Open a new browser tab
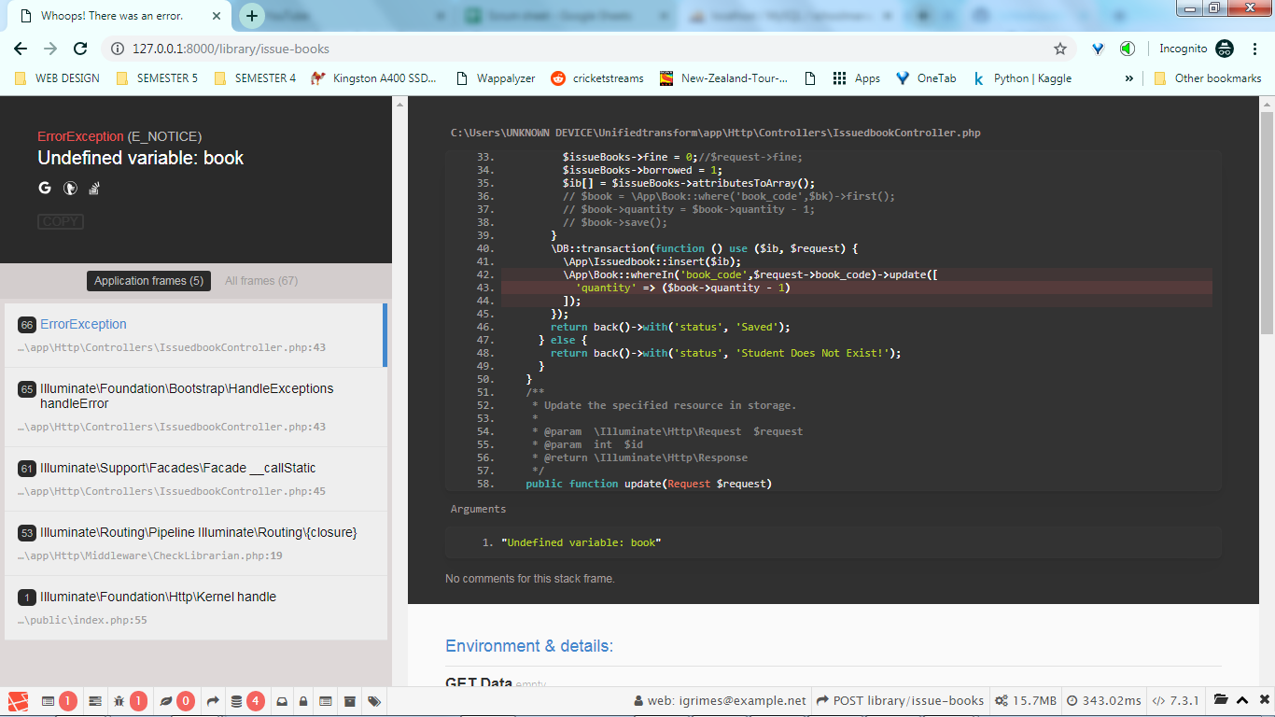Screen dimensions: 1275x717 pos(252,16)
